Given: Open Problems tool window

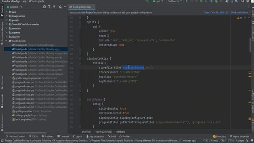Looking at the screenshot, I should (48, 136).
